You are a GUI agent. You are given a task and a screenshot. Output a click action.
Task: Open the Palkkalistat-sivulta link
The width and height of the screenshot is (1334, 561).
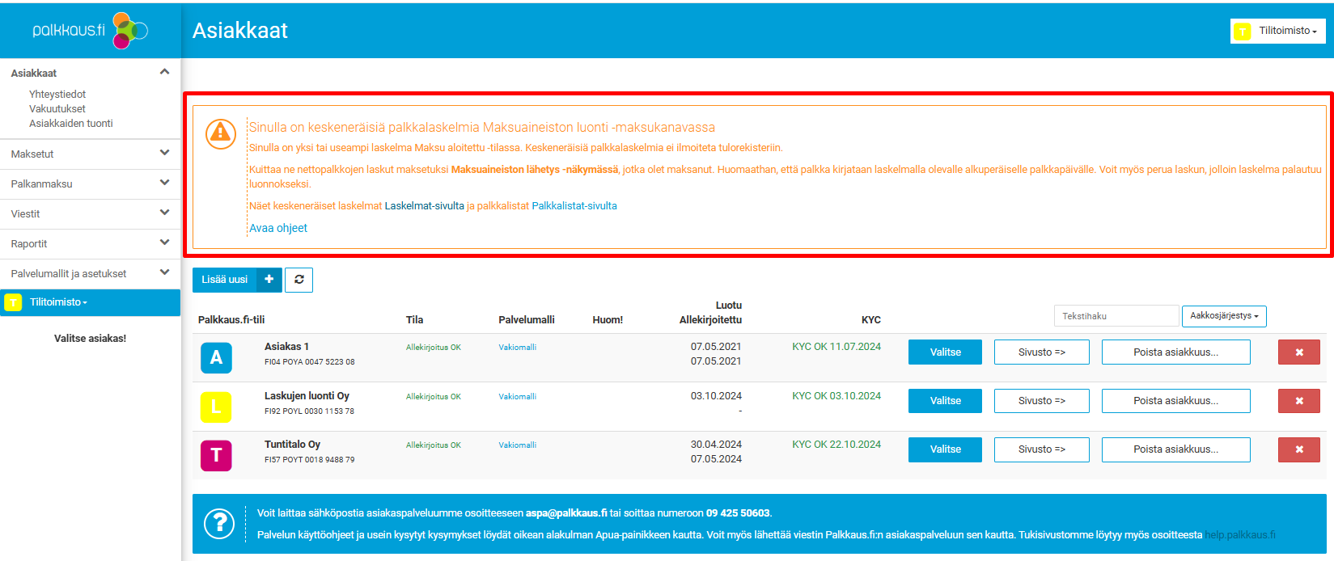[574, 206]
